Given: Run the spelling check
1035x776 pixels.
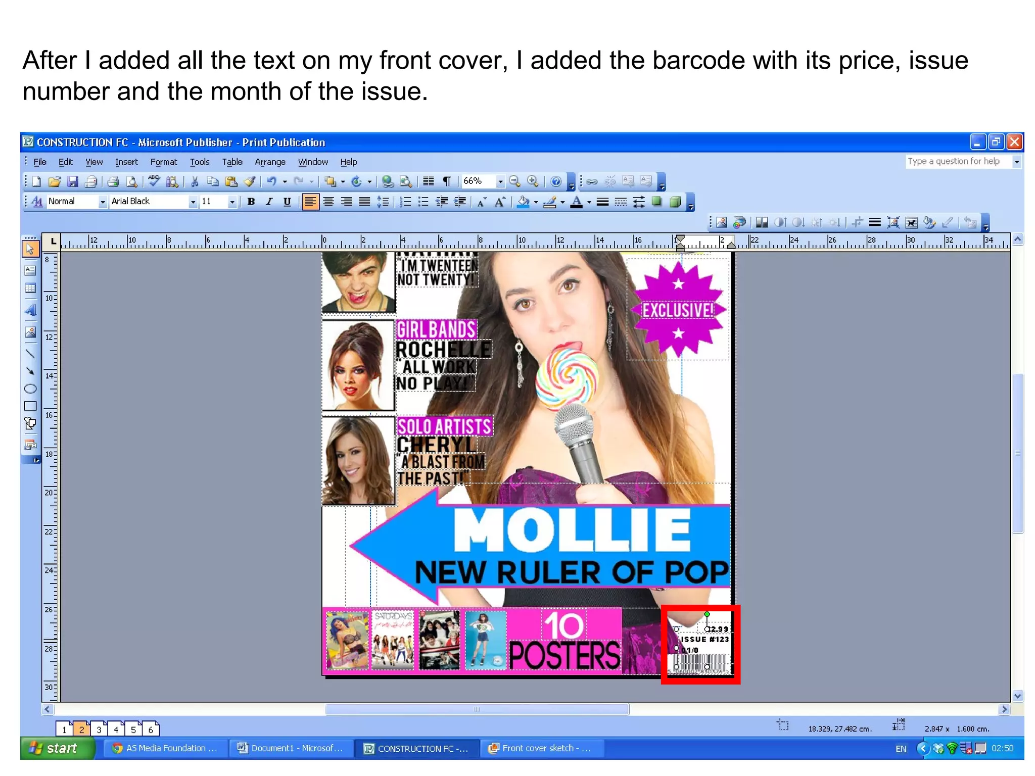Looking at the screenshot, I should [154, 181].
